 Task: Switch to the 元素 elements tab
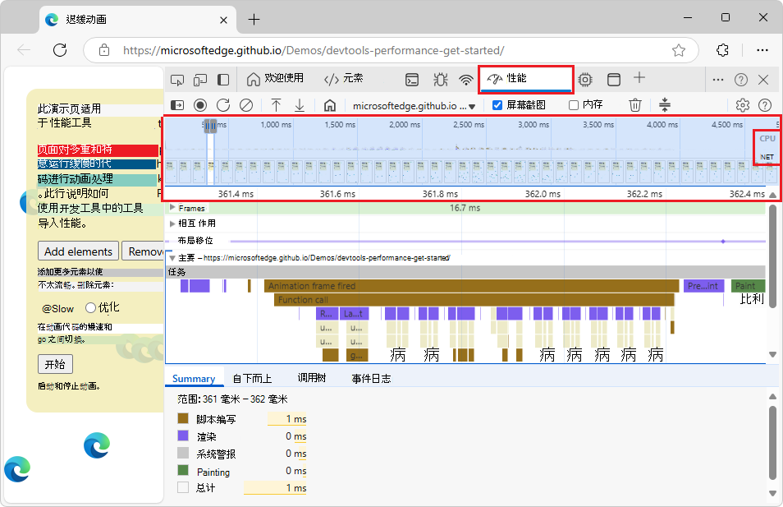click(344, 79)
